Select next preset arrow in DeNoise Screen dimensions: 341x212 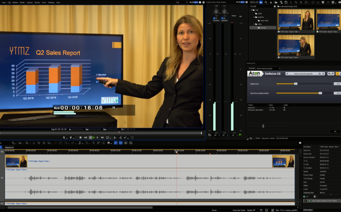click(x=323, y=74)
